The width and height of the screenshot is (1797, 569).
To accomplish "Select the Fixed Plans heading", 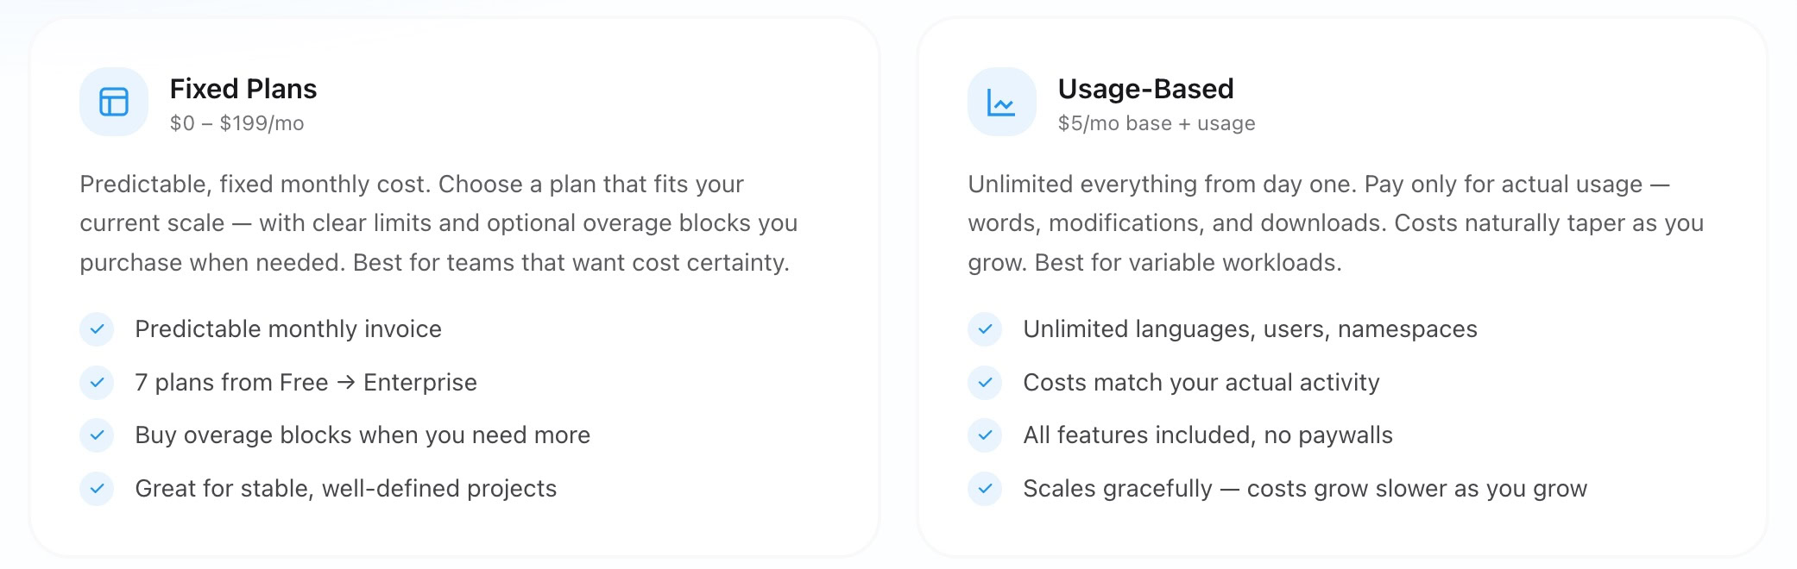I will (243, 89).
